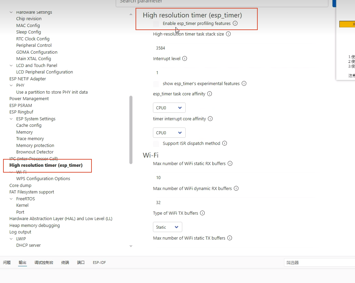The width and height of the screenshot is (355, 283).
Task: Select High resolution timer (esp_timer) tree item
Action: tap(46, 165)
